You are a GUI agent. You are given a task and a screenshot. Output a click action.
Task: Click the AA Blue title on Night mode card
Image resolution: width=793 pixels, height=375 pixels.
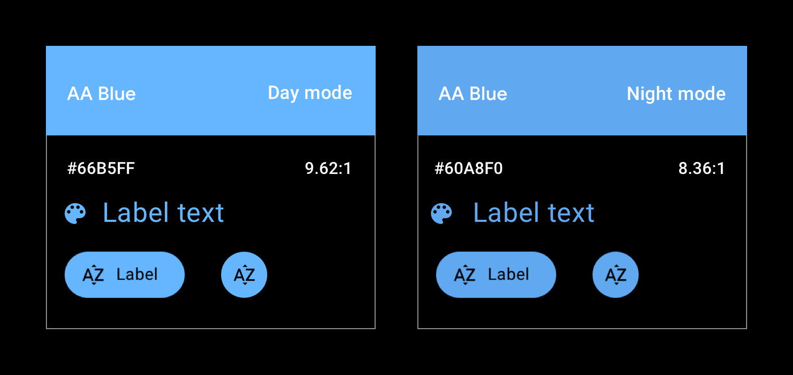click(473, 94)
